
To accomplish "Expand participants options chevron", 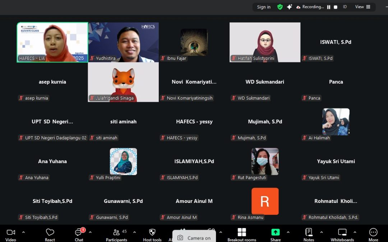I will [134, 232].
